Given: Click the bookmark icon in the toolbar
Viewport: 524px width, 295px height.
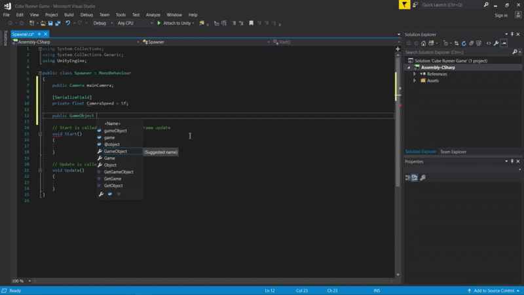Looking at the screenshot, I should [x=252, y=23].
